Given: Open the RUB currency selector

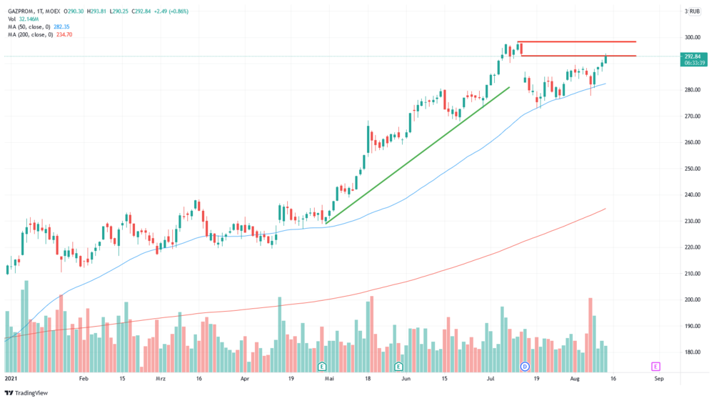Looking at the screenshot, I should [695, 11].
